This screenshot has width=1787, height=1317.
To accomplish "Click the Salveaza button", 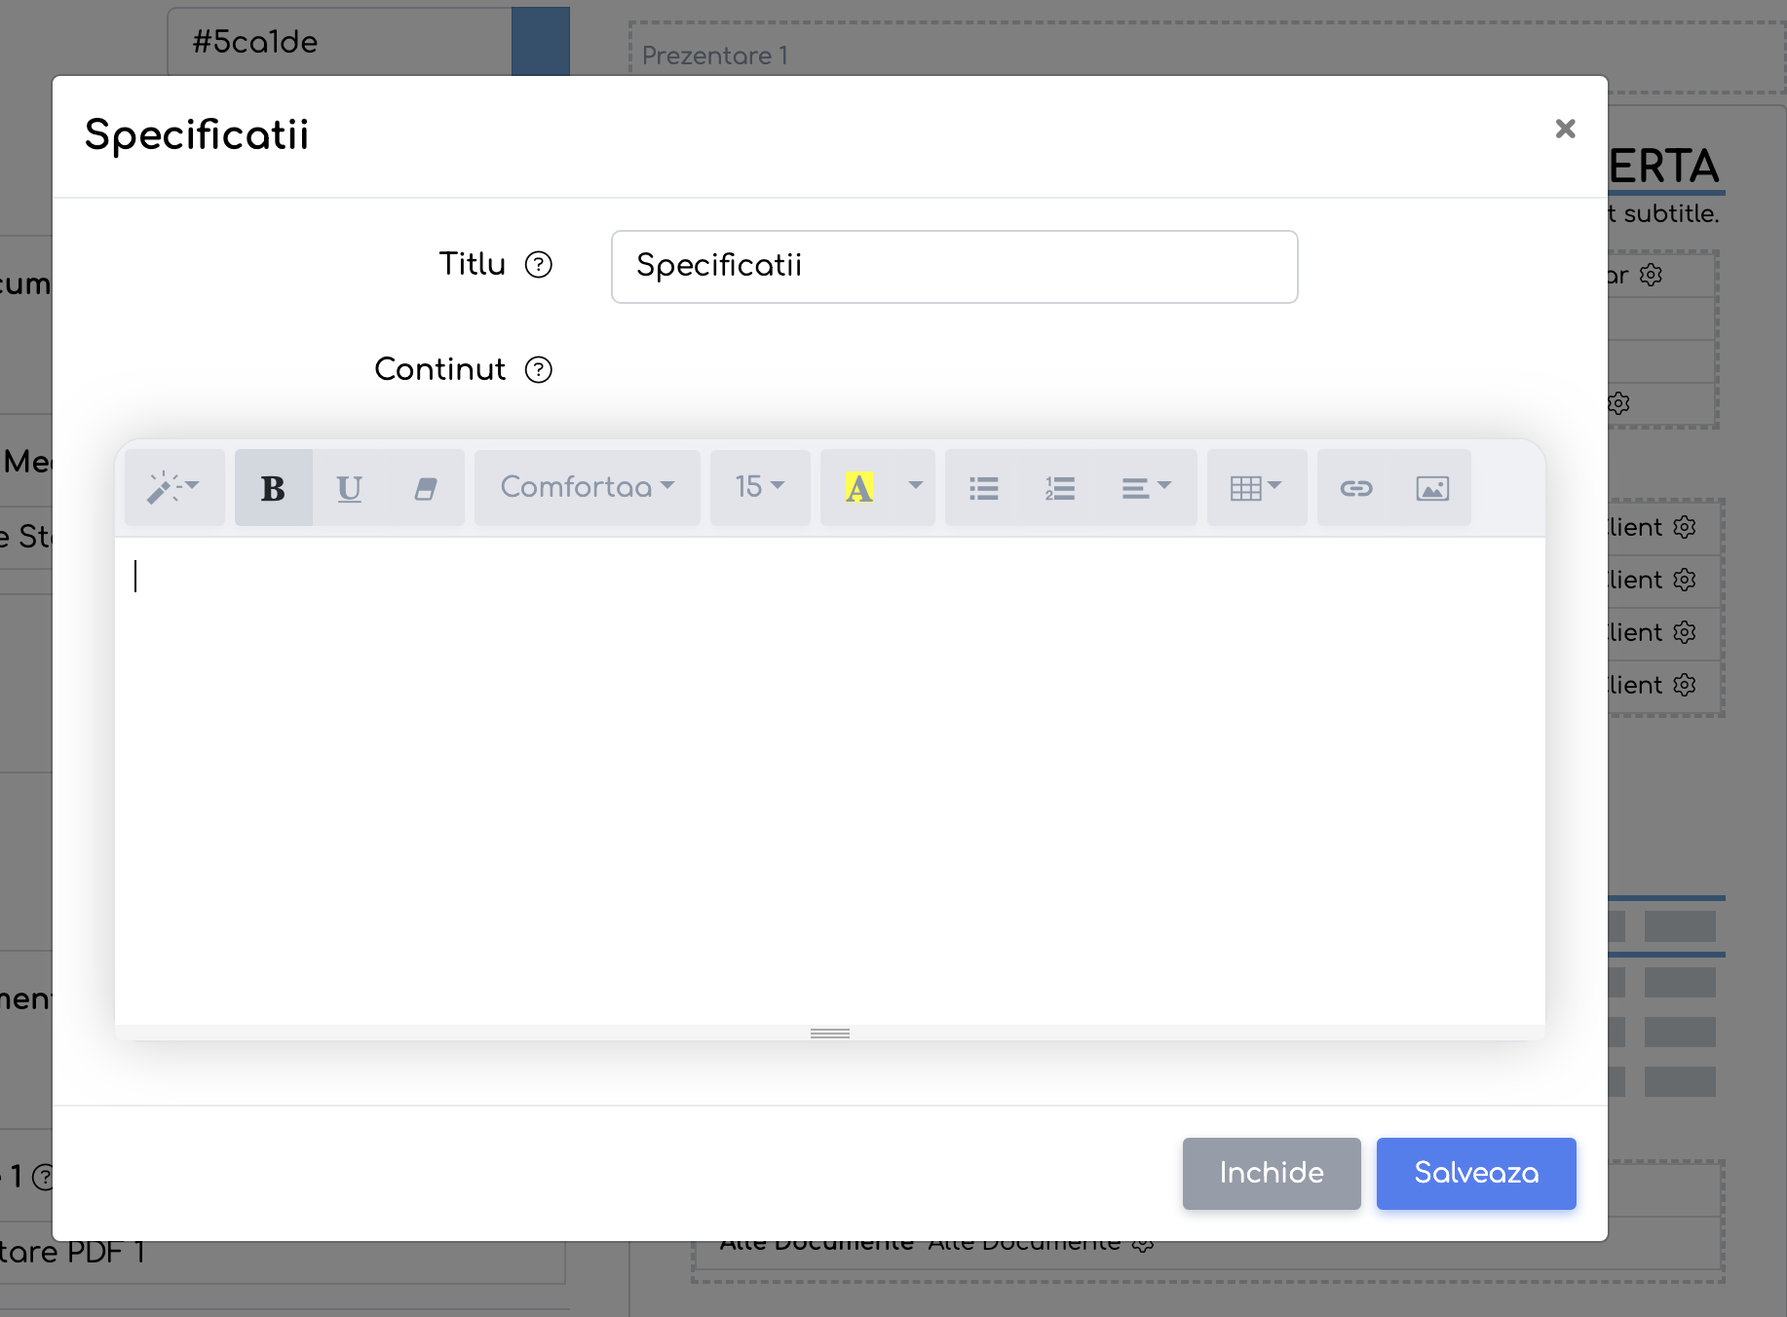I will point(1476,1174).
